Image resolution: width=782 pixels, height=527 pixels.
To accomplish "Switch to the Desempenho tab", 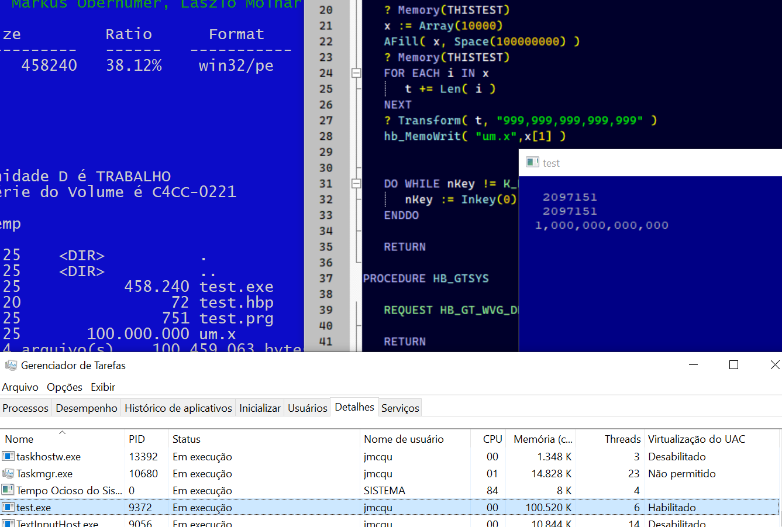I will click(87, 408).
